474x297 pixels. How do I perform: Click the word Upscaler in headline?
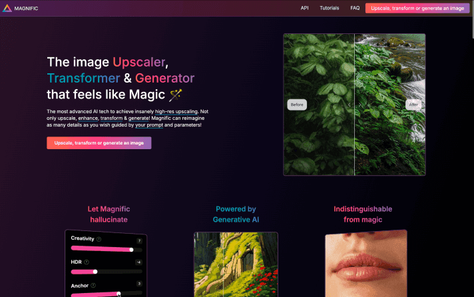point(139,62)
